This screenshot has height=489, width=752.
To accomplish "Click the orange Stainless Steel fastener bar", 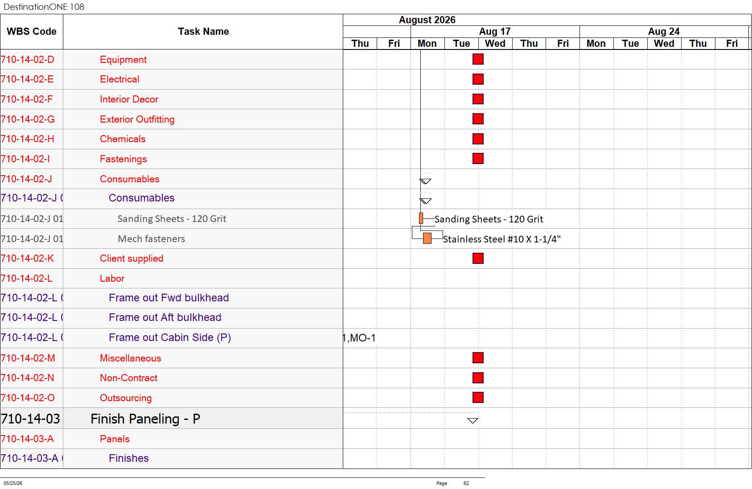I will coord(427,238).
